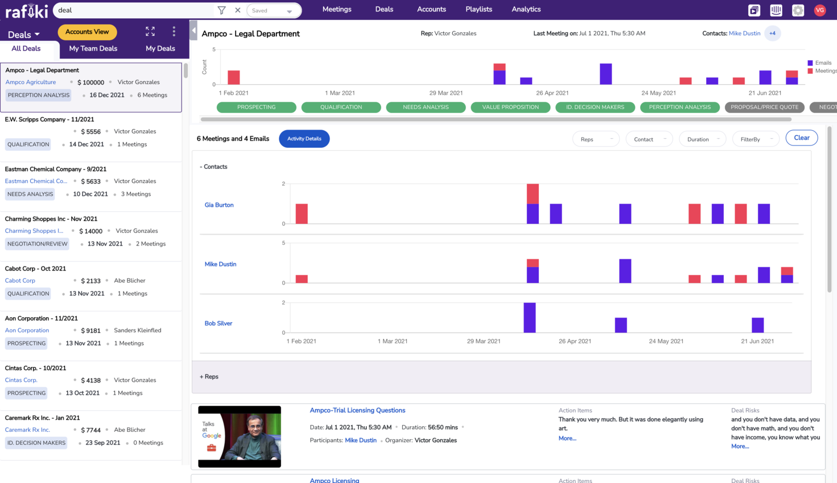Open the Ampco-Trial Licensing Questions meeting link

357,410
